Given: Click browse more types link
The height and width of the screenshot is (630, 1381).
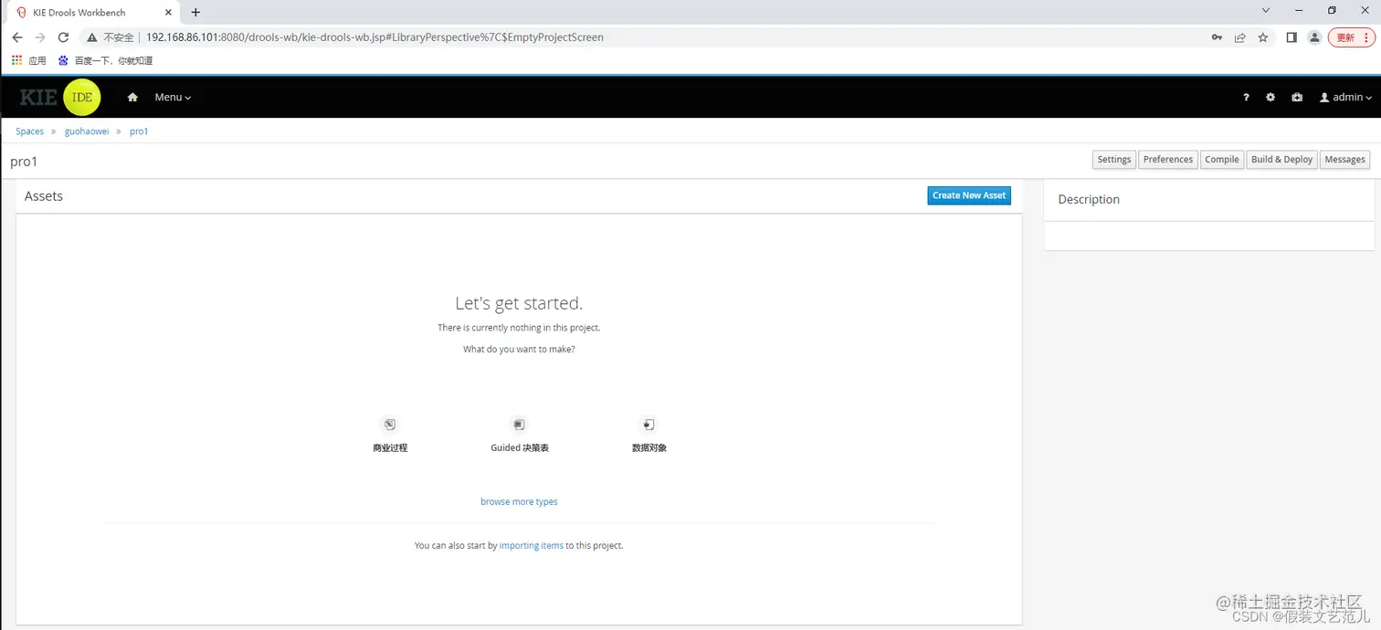Looking at the screenshot, I should point(519,502).
